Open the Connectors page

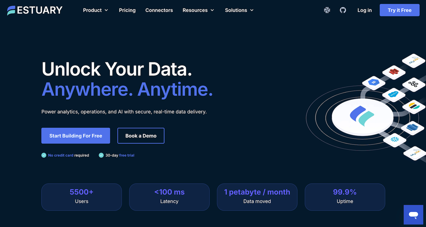pos(159,10)
